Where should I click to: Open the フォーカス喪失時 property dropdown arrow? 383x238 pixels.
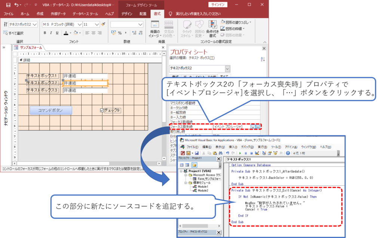pyautogui.click(x=253, y=127)
